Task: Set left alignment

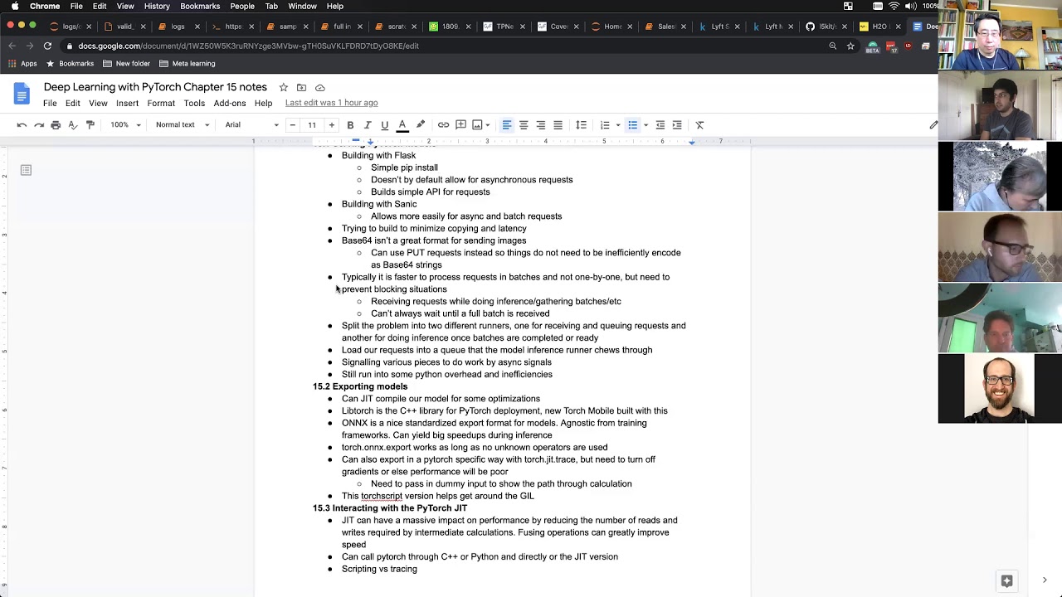Action: tap(506, 125)
